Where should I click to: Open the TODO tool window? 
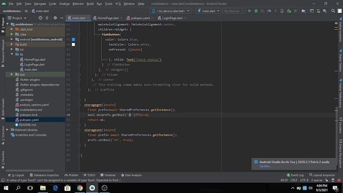coord(90,175)
